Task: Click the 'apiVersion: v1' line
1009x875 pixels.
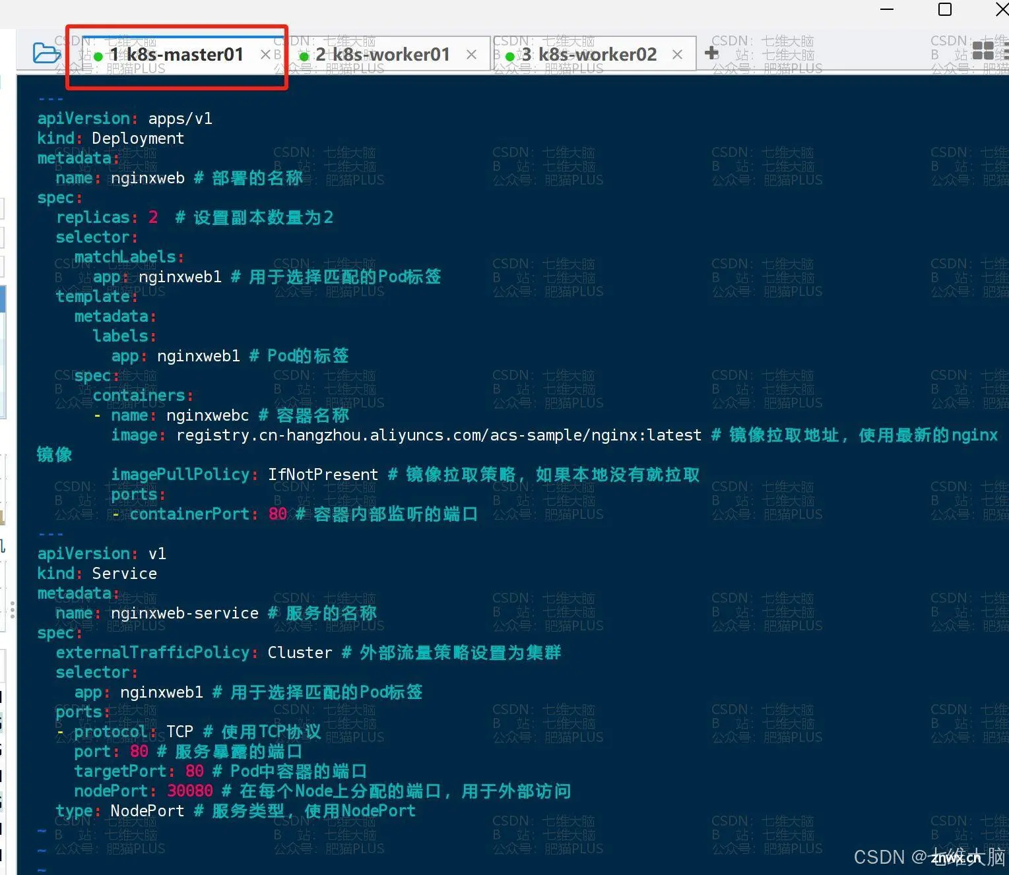Action: (102, 554)
